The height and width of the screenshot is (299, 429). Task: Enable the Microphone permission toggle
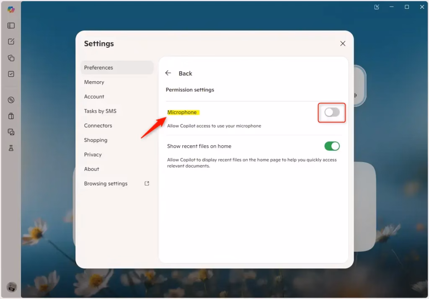tap(332, 112)
